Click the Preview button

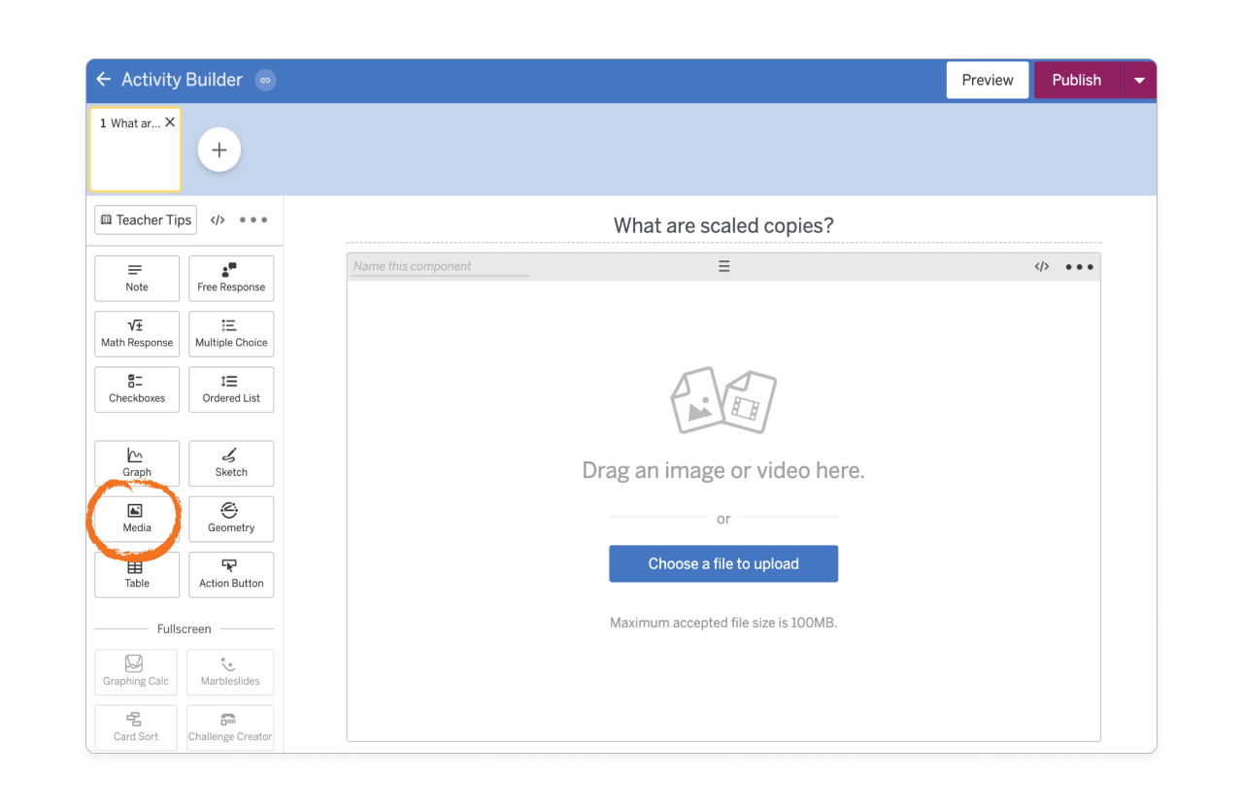[x=987, y=80]
